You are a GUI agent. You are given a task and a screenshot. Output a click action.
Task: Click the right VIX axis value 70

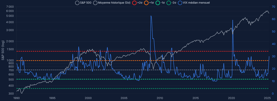click(273, 7)
